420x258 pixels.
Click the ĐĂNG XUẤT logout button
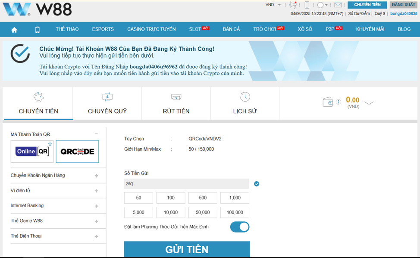(x=403, y=5)
